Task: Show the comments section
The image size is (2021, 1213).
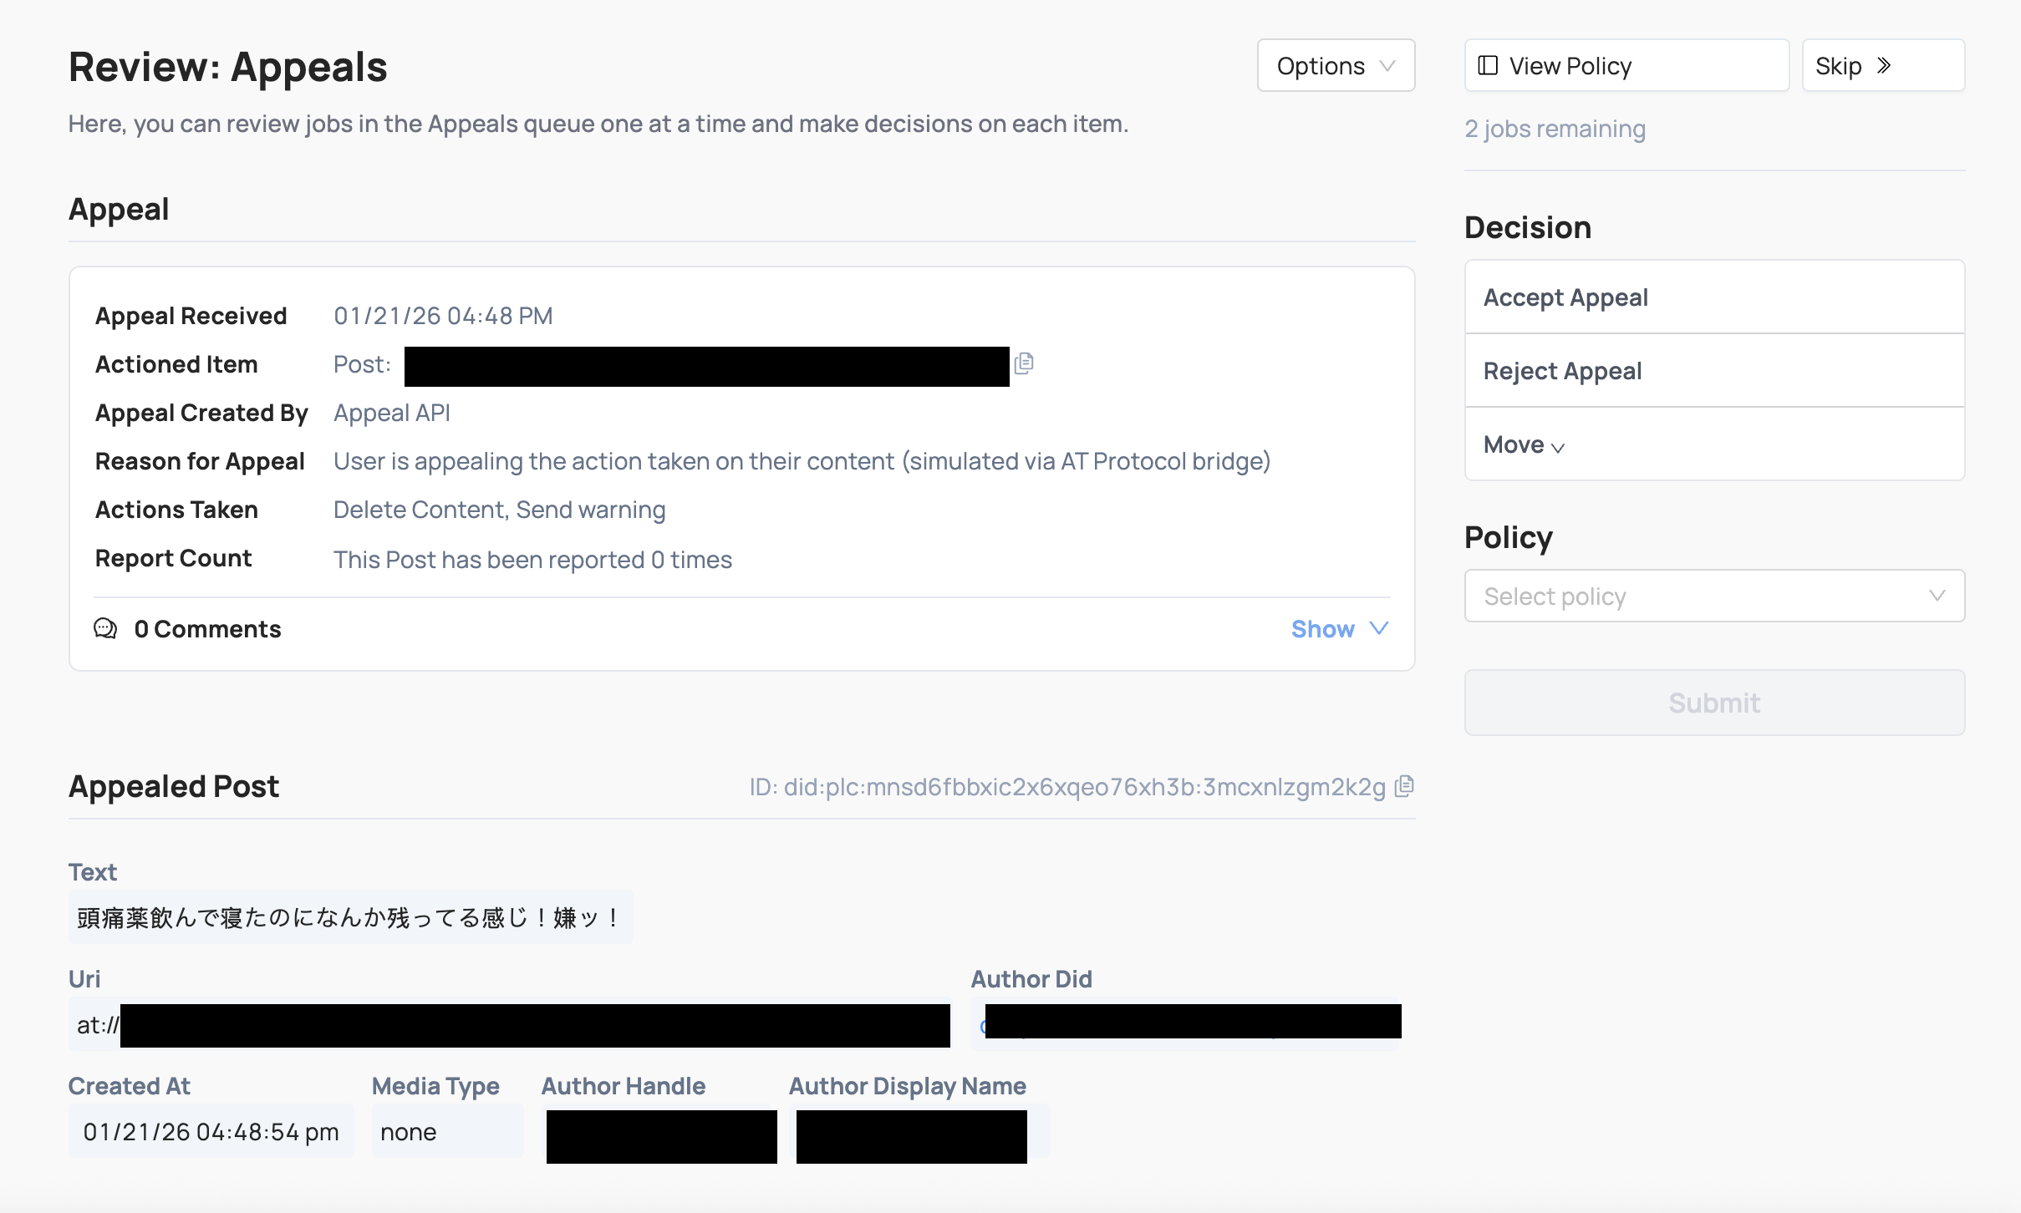Action: (1322, 628)
